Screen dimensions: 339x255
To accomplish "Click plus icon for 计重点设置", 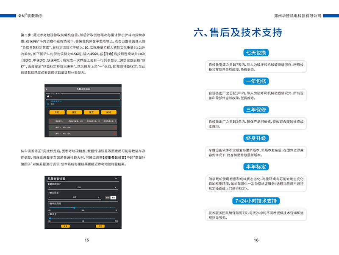I will tap(99, 197).
